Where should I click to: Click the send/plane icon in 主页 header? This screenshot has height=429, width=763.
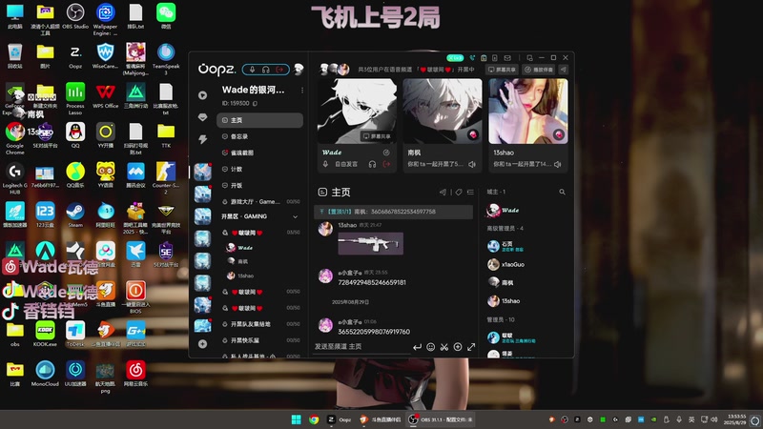tap(443, 193)
